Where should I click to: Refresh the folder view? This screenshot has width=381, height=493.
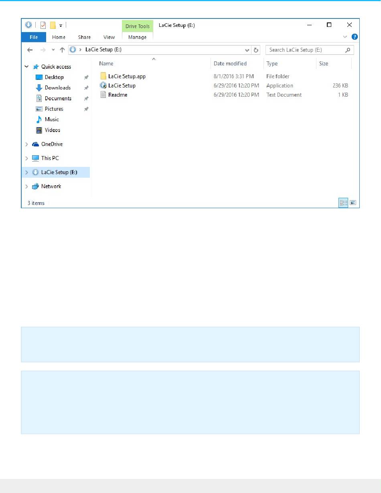(x=256, y=50)
